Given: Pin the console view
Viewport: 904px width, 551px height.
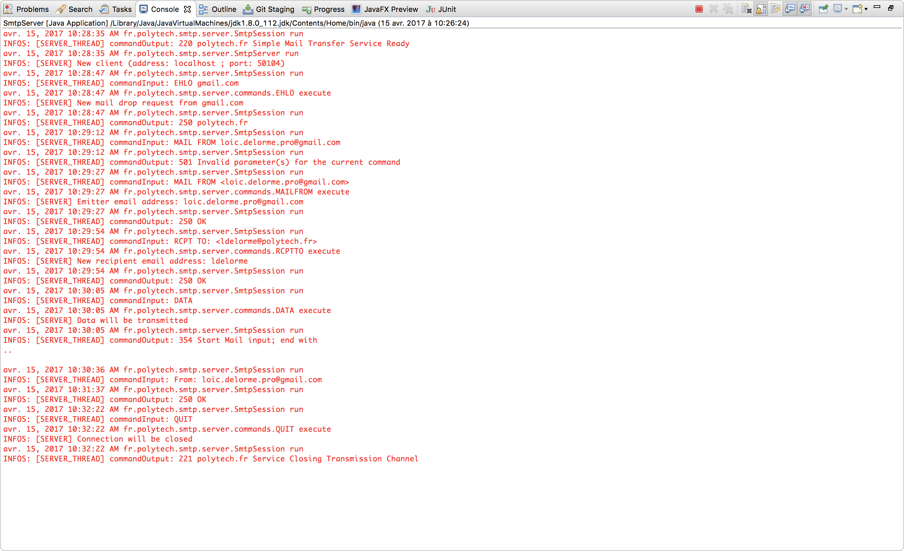Looking at the screenshot, I should [x=823, y=9].
